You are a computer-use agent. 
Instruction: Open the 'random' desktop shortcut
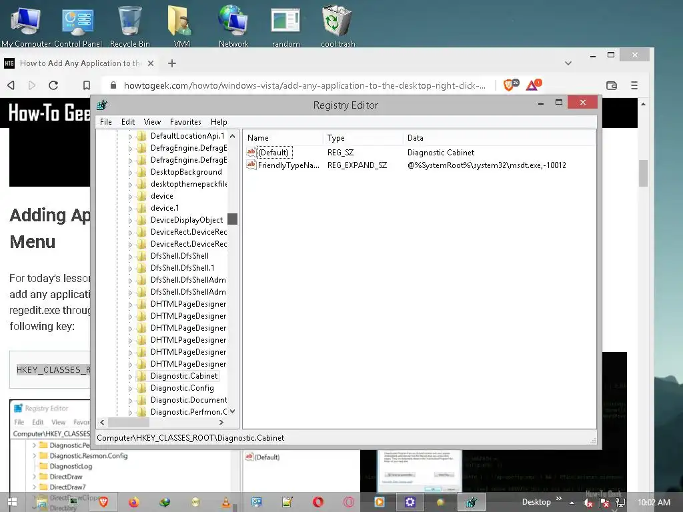point(285,25)
